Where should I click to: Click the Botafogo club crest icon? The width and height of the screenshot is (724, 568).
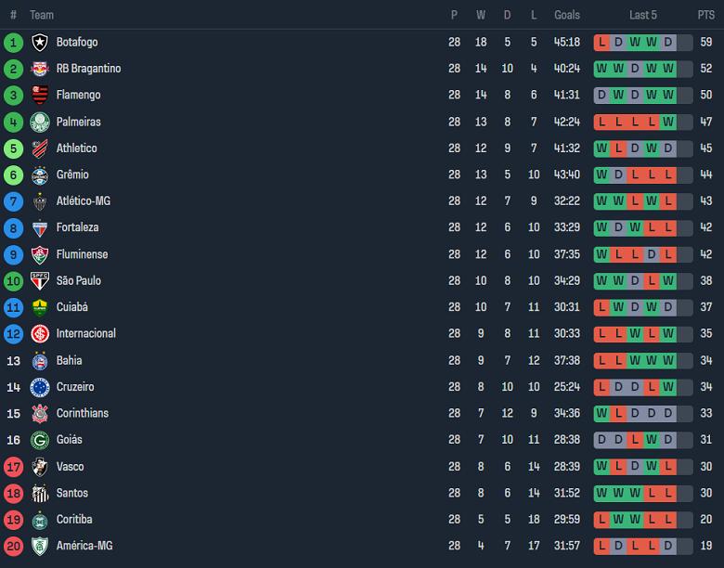click(x=39, y=42)
